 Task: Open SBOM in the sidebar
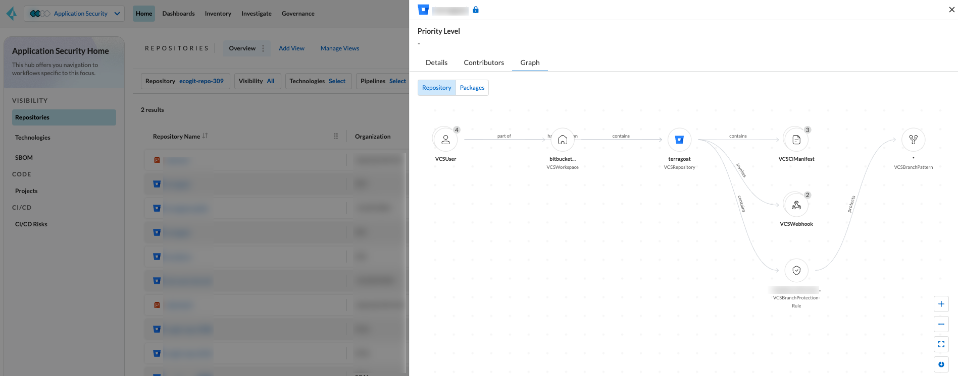[x=24, y=158]
